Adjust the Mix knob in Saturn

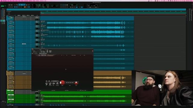pos(46,84)
